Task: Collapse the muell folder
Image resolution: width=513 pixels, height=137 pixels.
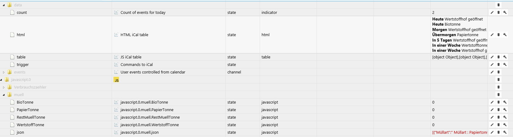Action: click(4, 95)
